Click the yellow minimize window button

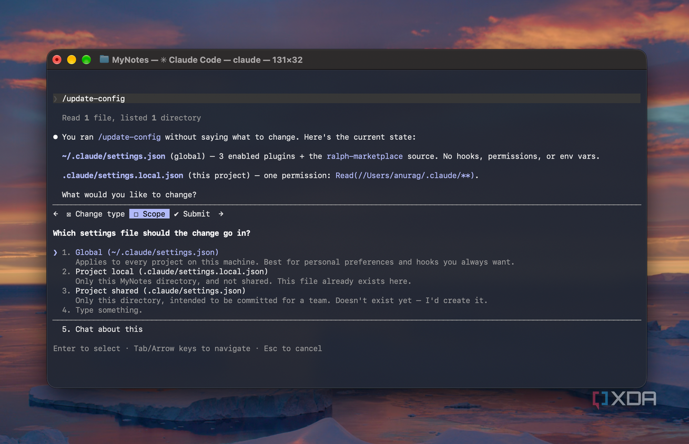pos(72,59)
